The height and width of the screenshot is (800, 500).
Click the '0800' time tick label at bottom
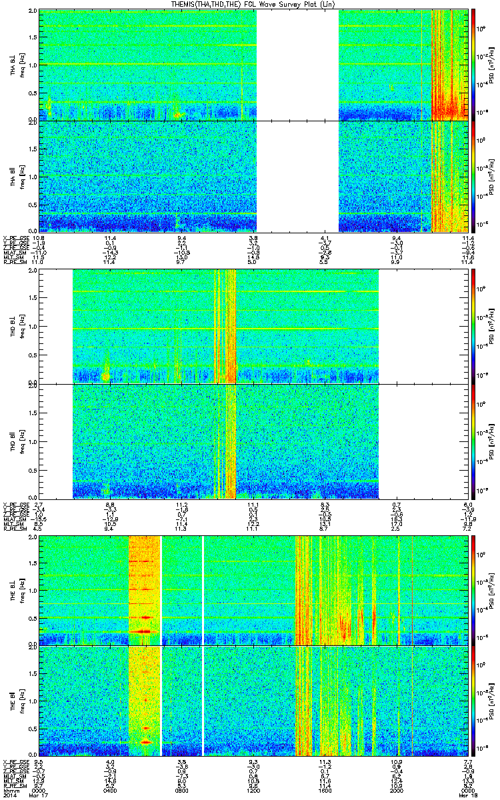pyautogui.click(x=182, y=791)
